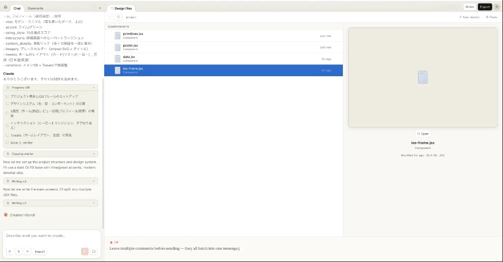Check the 5画面 task checkbox

tap(7, 113)
